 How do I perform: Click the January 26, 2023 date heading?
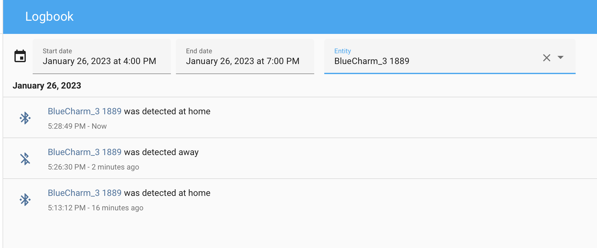[47, 85]
